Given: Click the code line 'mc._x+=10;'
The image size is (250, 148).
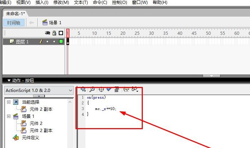Looking at the screenshot, I should [106, 109].
